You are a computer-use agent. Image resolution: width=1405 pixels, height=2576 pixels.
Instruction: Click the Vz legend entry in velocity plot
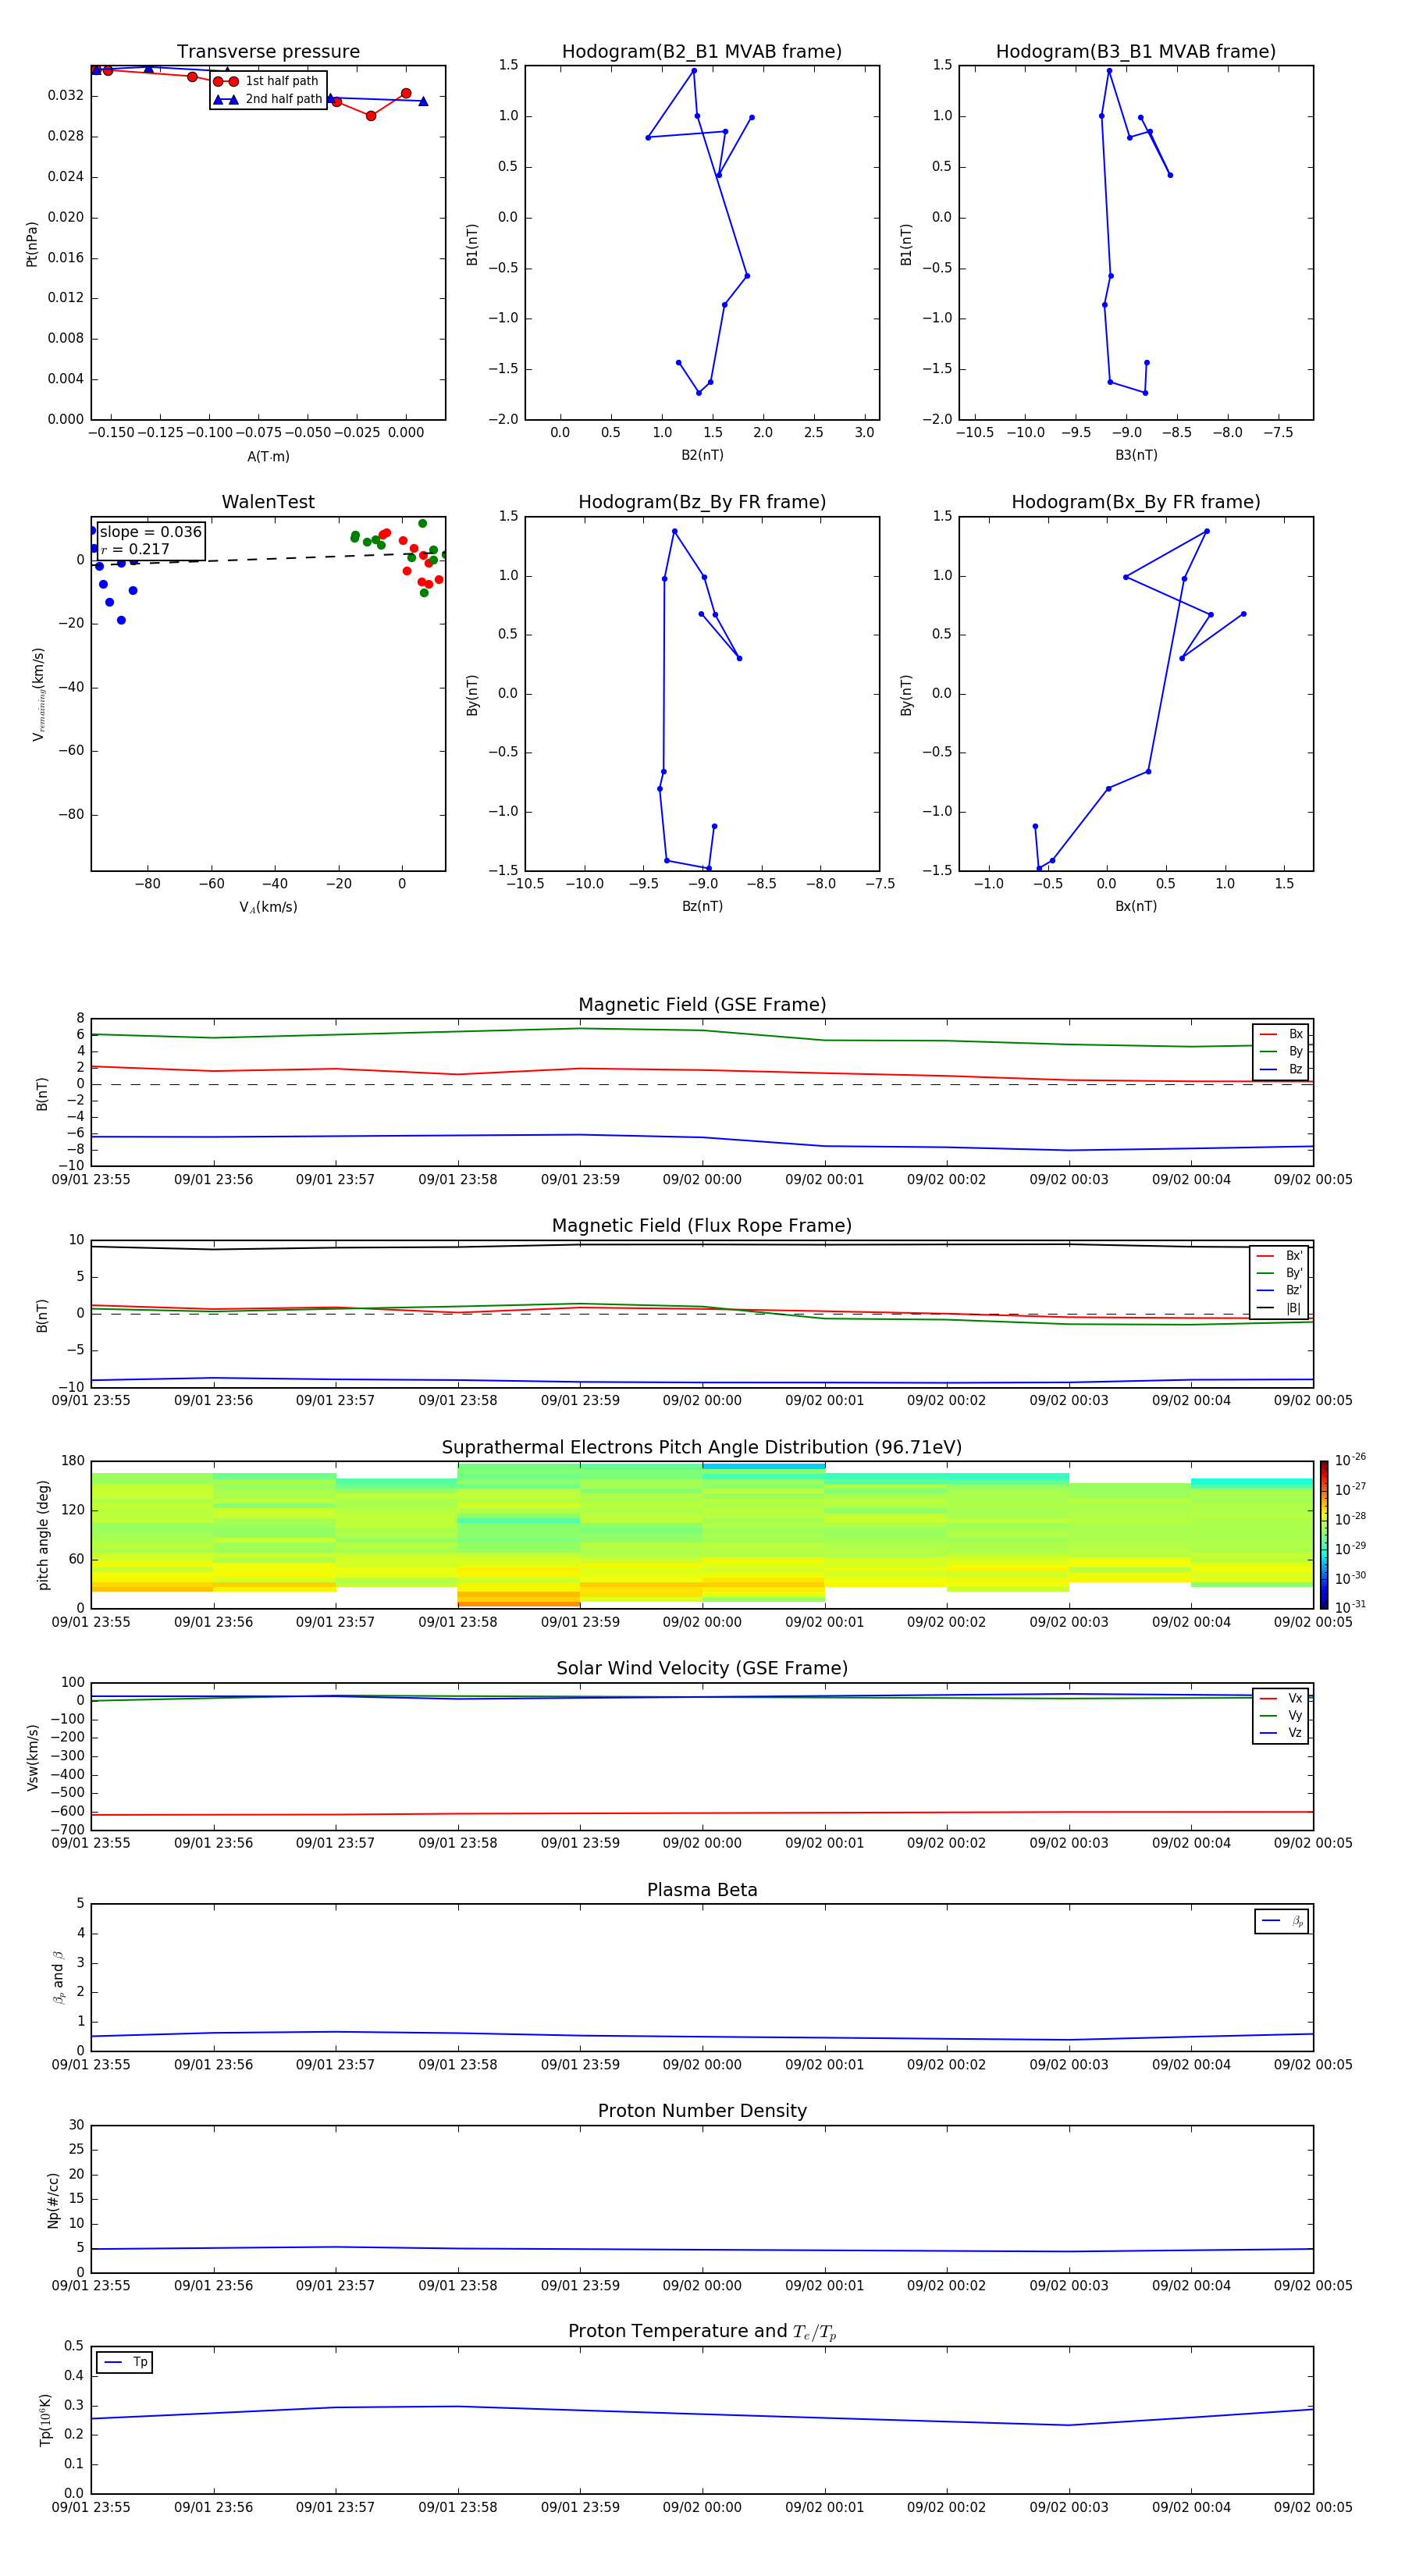[x=1281, y=1732]
